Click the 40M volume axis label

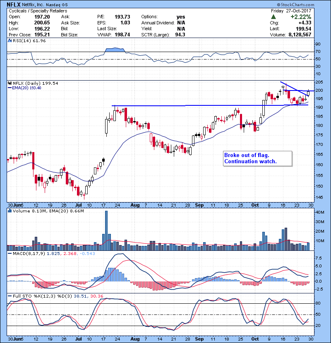click(x=320, y=212)
